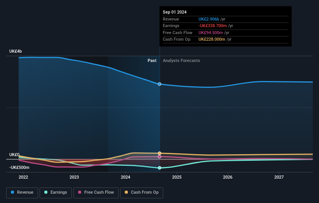Screen dimensions: 319x203
Task: Click the UK£0 y-axis label
Action: click(x=14, y=155)
